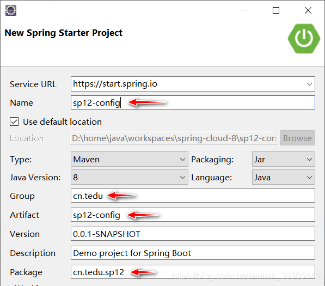Click the Use default location text

tap(63, 121)
